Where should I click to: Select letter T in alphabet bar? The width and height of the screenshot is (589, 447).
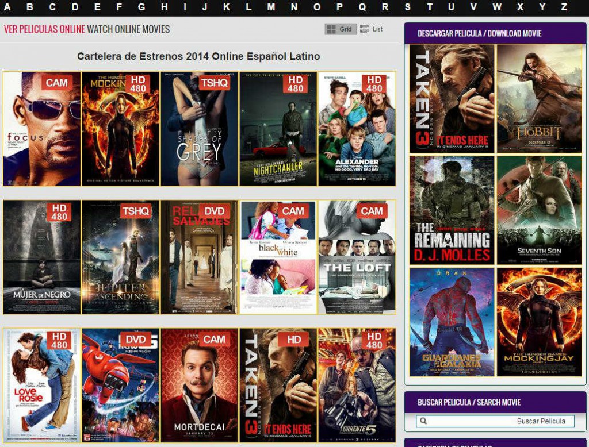point(430,7)
